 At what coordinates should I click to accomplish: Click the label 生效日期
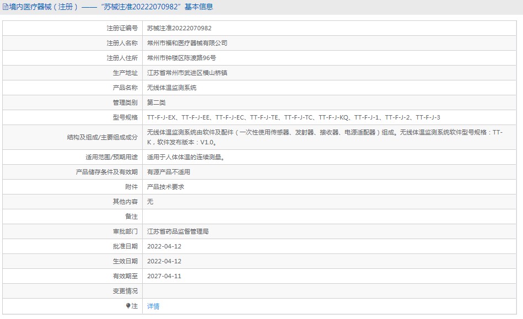(125, 261)
